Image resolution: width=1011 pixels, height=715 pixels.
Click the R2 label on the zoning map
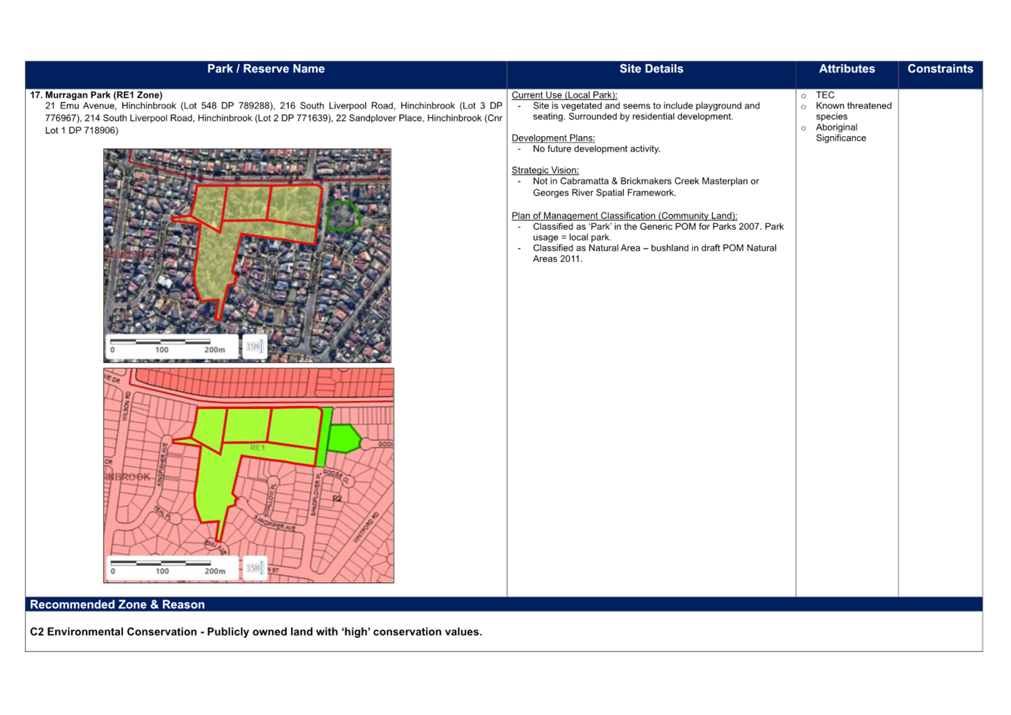(x=337, y=498)
